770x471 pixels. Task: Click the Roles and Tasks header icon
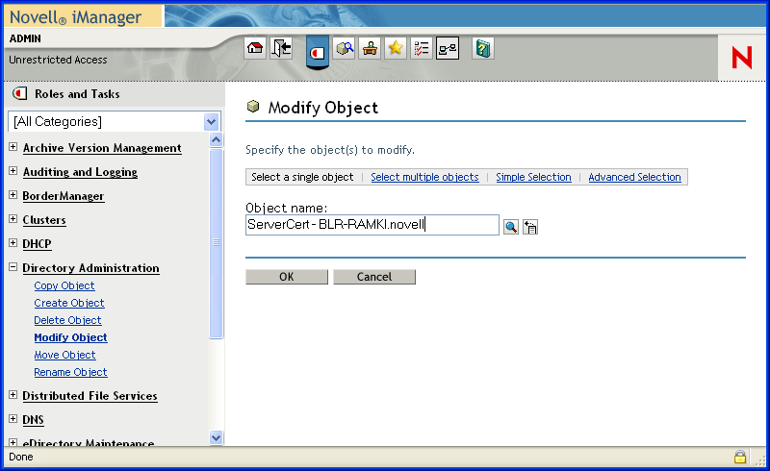click(x=19, y=93)
